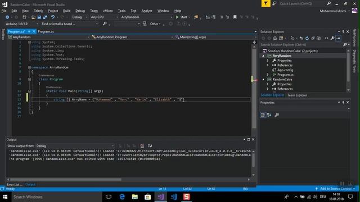
Task: Open the AnyRandom.Program class navigation dropdown
Action: [132, 37]
